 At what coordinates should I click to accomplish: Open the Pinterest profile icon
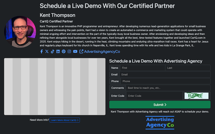(x=64, y=52)
